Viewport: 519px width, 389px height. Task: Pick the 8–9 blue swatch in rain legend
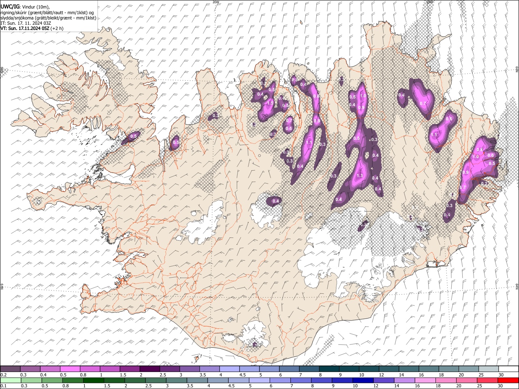tap(322, 380)
